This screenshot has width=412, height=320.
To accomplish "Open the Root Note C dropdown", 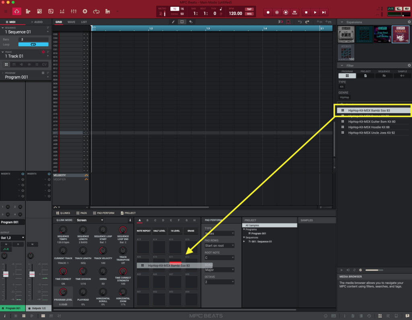I will pyautogui.click(x=219, y=258).
